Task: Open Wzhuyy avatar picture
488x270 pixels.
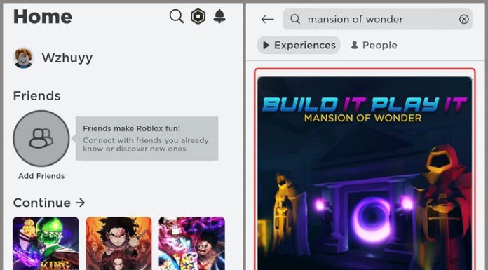Action: coord(23,58)
